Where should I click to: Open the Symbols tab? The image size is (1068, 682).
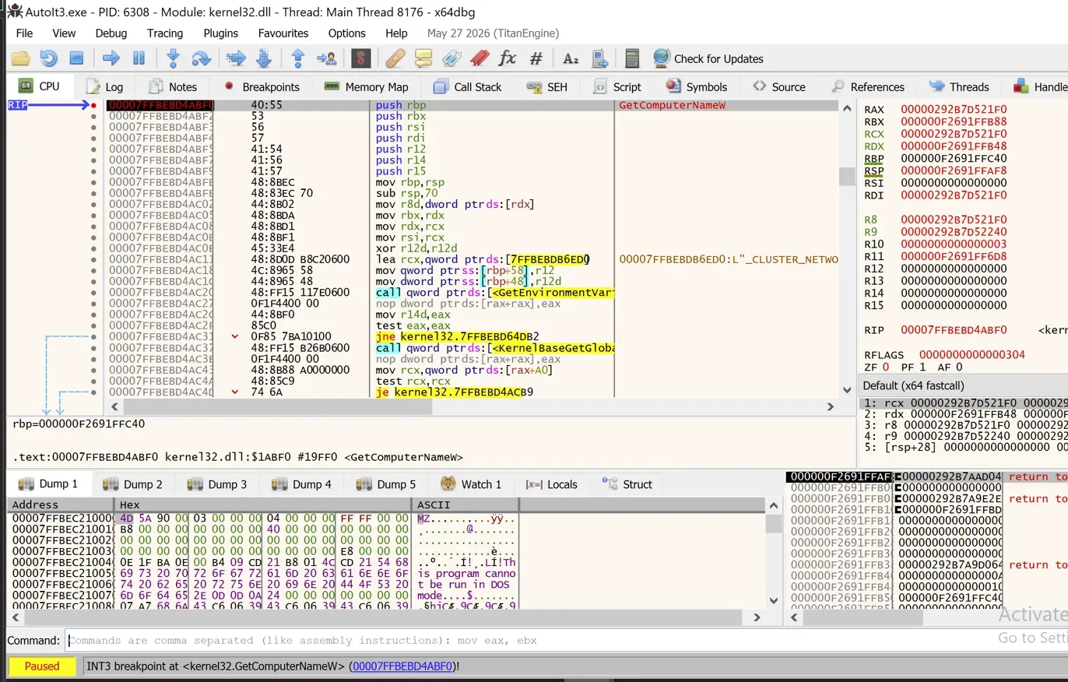tap(696, 87)
